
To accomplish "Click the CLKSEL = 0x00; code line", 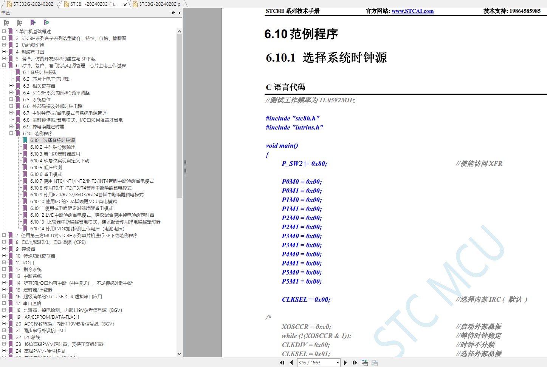I will [306, 299].
